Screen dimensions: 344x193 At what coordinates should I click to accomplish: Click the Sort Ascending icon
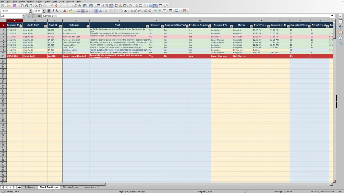[103, 6]
